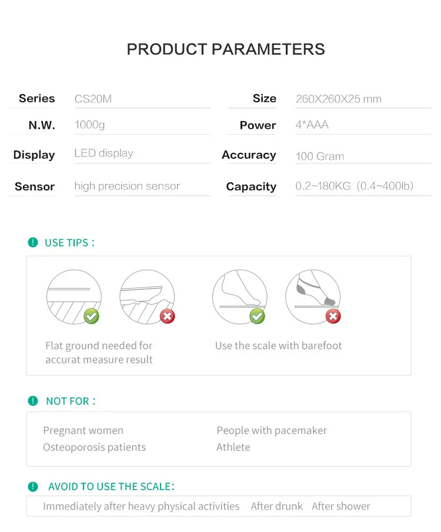The height and width of the screenshot is (532, 441).
Task: Click red cross on sock illustration
Action: point(333,316)
